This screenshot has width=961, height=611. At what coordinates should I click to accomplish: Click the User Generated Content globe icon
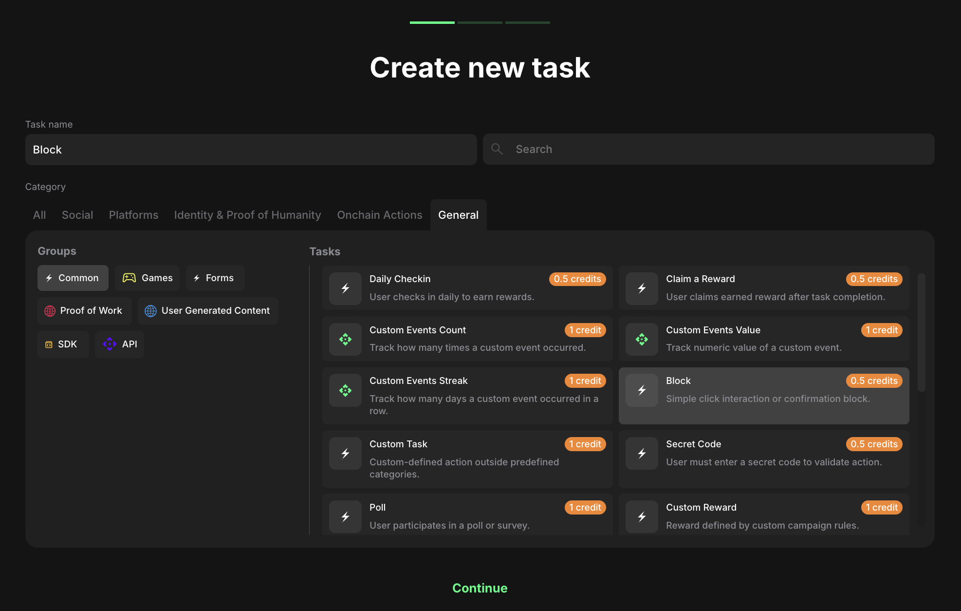point(150,311)
